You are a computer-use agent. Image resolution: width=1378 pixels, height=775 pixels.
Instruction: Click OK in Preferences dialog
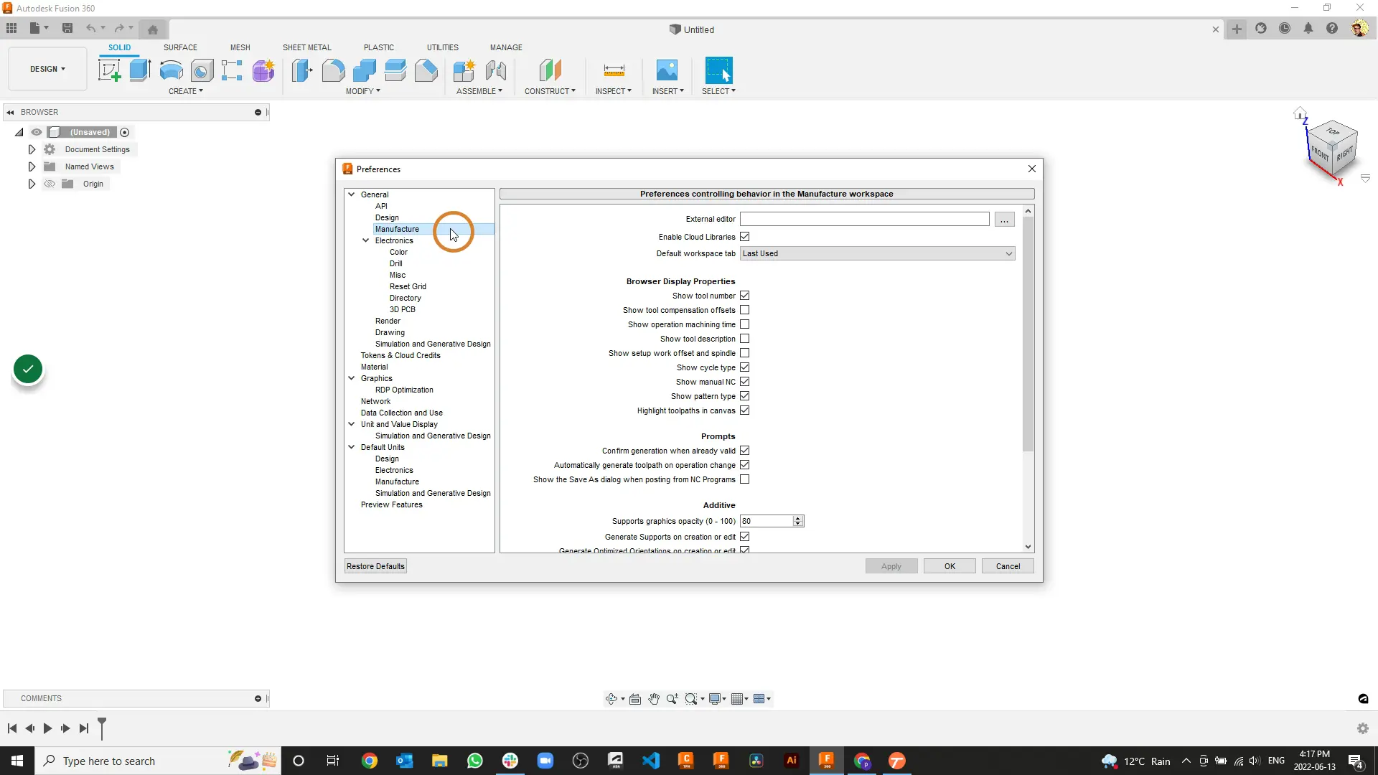coord(950,566)
